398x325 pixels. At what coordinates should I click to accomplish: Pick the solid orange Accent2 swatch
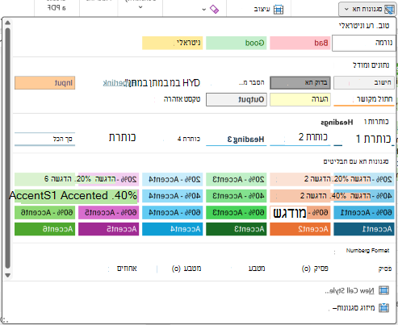tap(300, 229)
